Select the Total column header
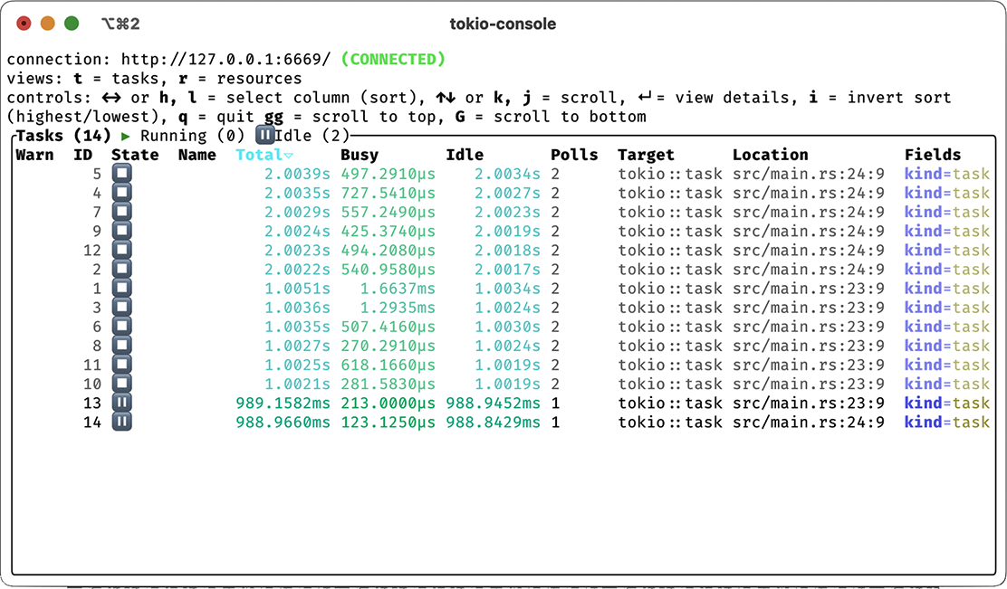1007x589 pixels. [260, 155]
